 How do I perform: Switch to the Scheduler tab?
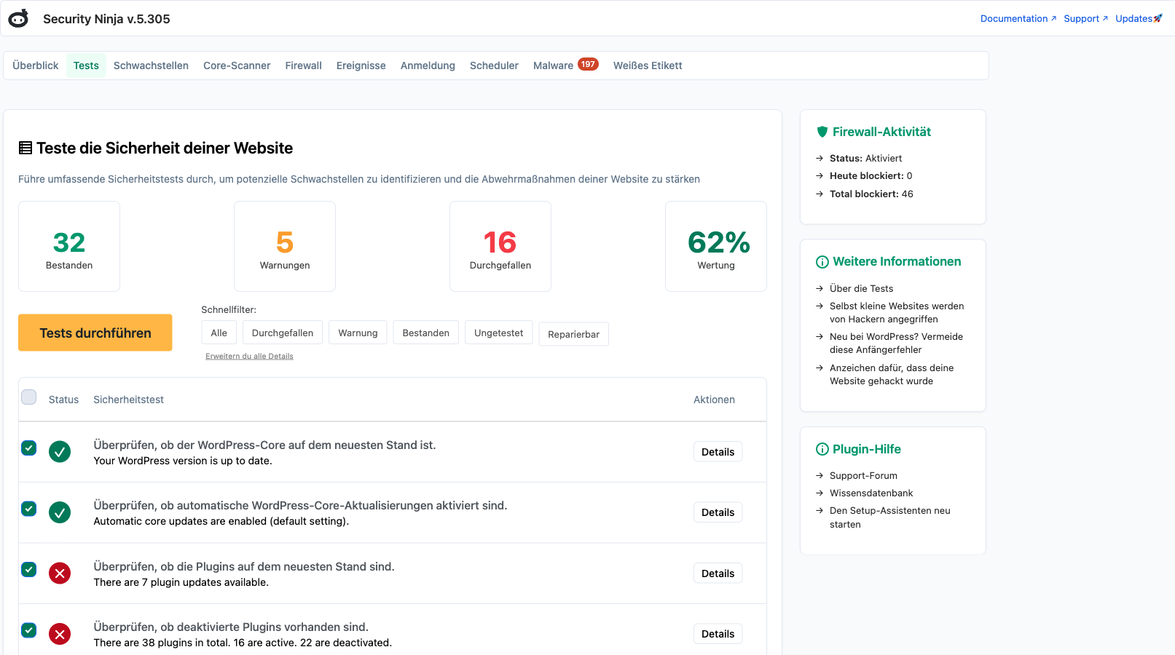coord(494,65)
